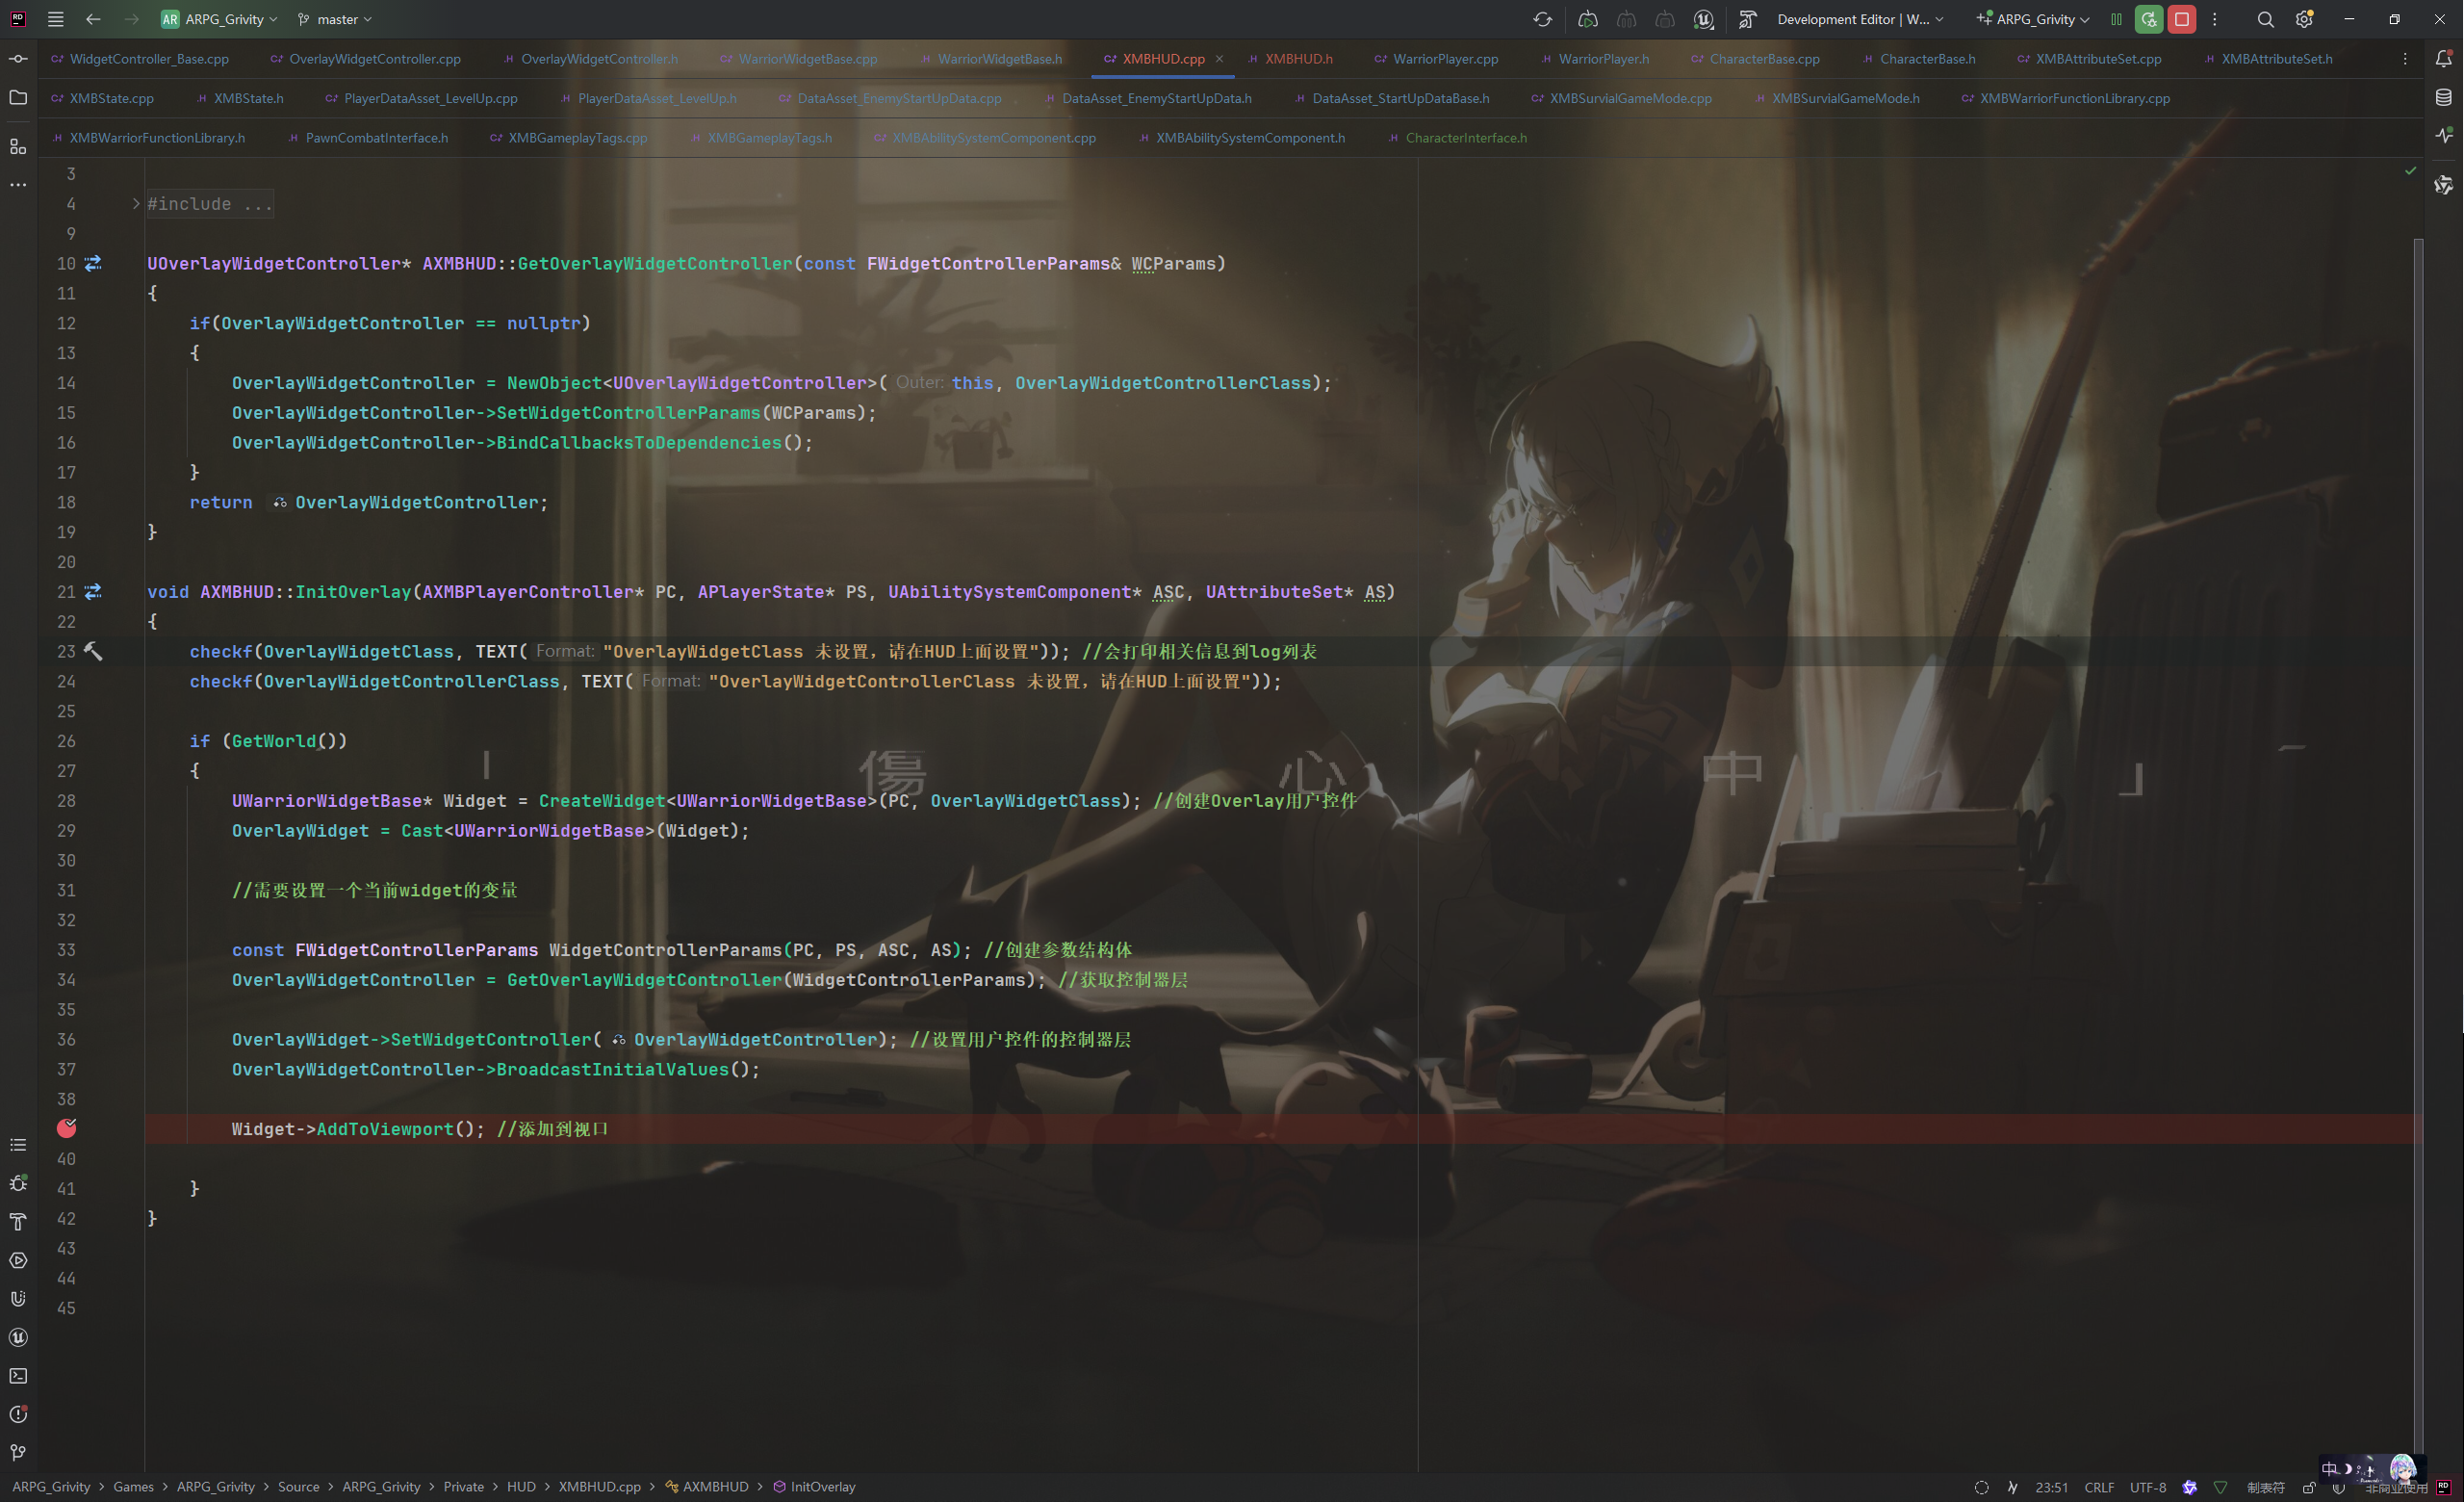Click the build solution hammer icon
Image resolution: width=2464 pixels, height=1502 pixels.
point(1748,19)
